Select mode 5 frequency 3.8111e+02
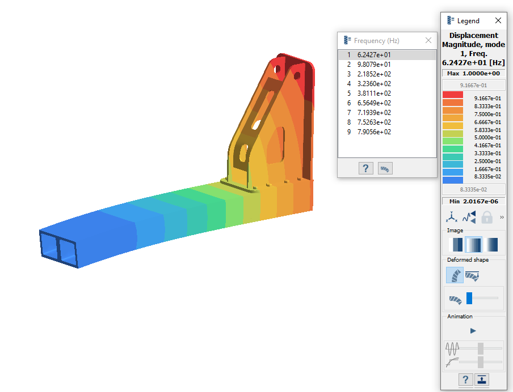This screenshot has height=392, width=513. click(x=375, y=93)
